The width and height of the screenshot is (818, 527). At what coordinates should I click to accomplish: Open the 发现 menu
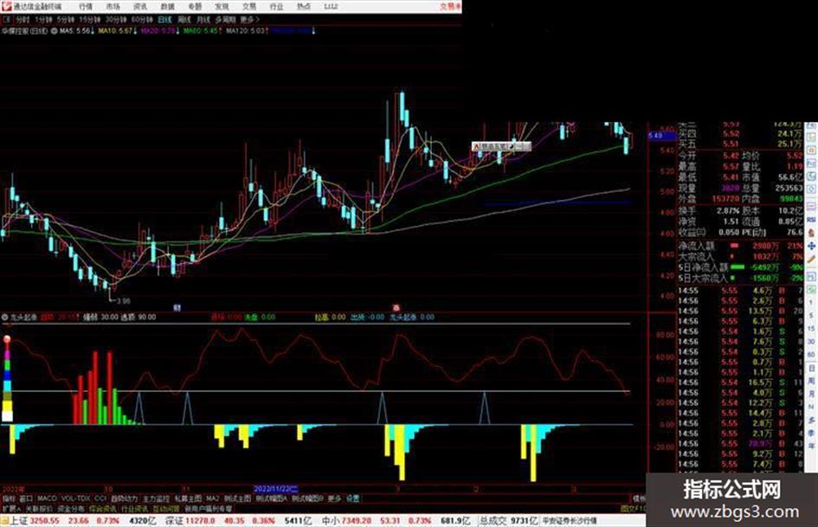[x=222, y=7]
